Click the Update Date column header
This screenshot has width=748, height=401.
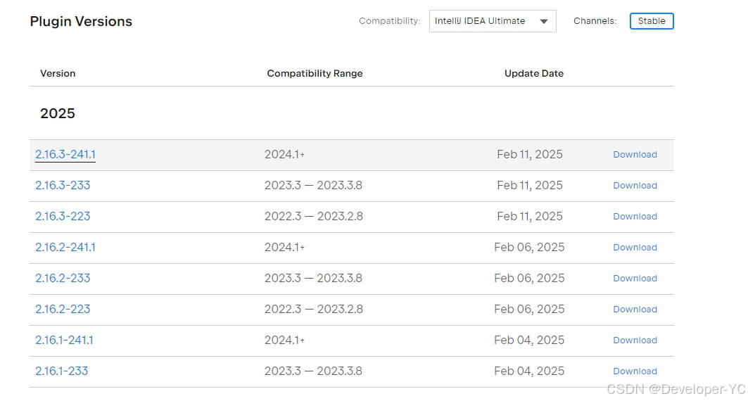(x=533, y=73)
